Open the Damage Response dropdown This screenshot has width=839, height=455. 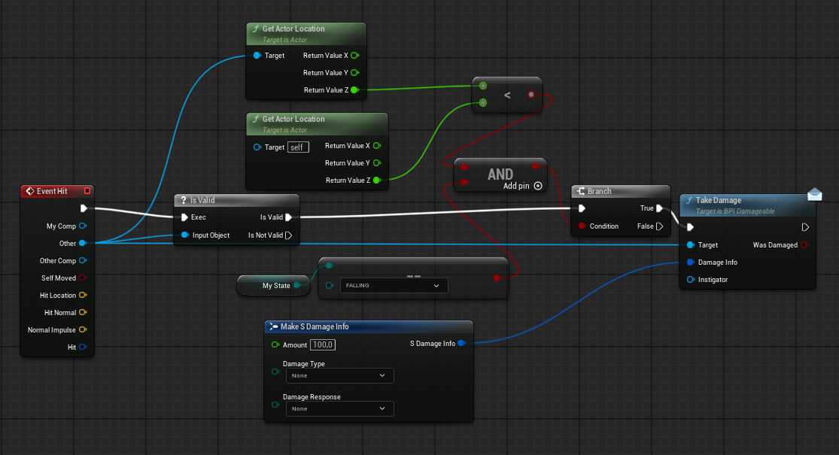pyautogui.click(x=340, y=408)
